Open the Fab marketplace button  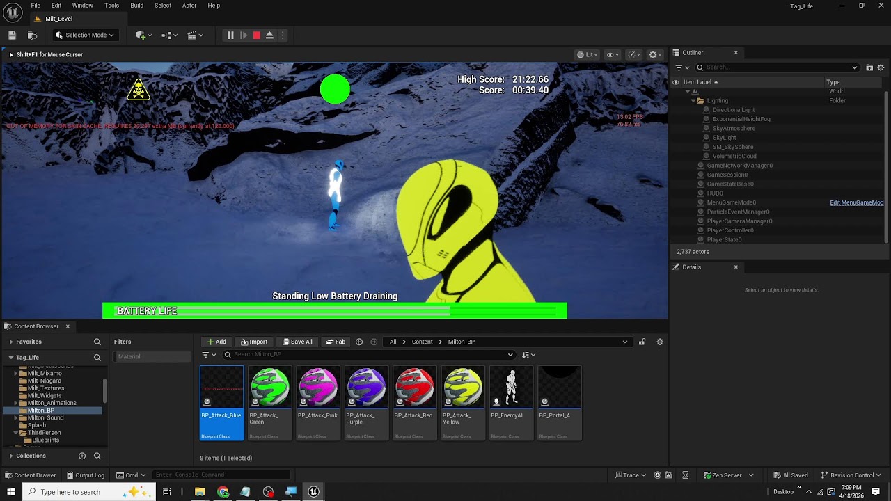(336, 342)
